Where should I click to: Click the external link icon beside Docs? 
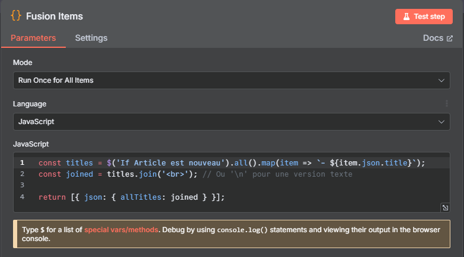(450, 38)
